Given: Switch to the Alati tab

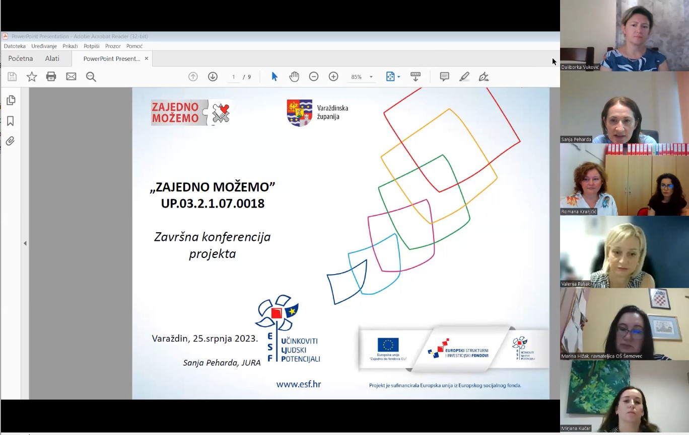Looking at the screenshot, I should (52, 58).
